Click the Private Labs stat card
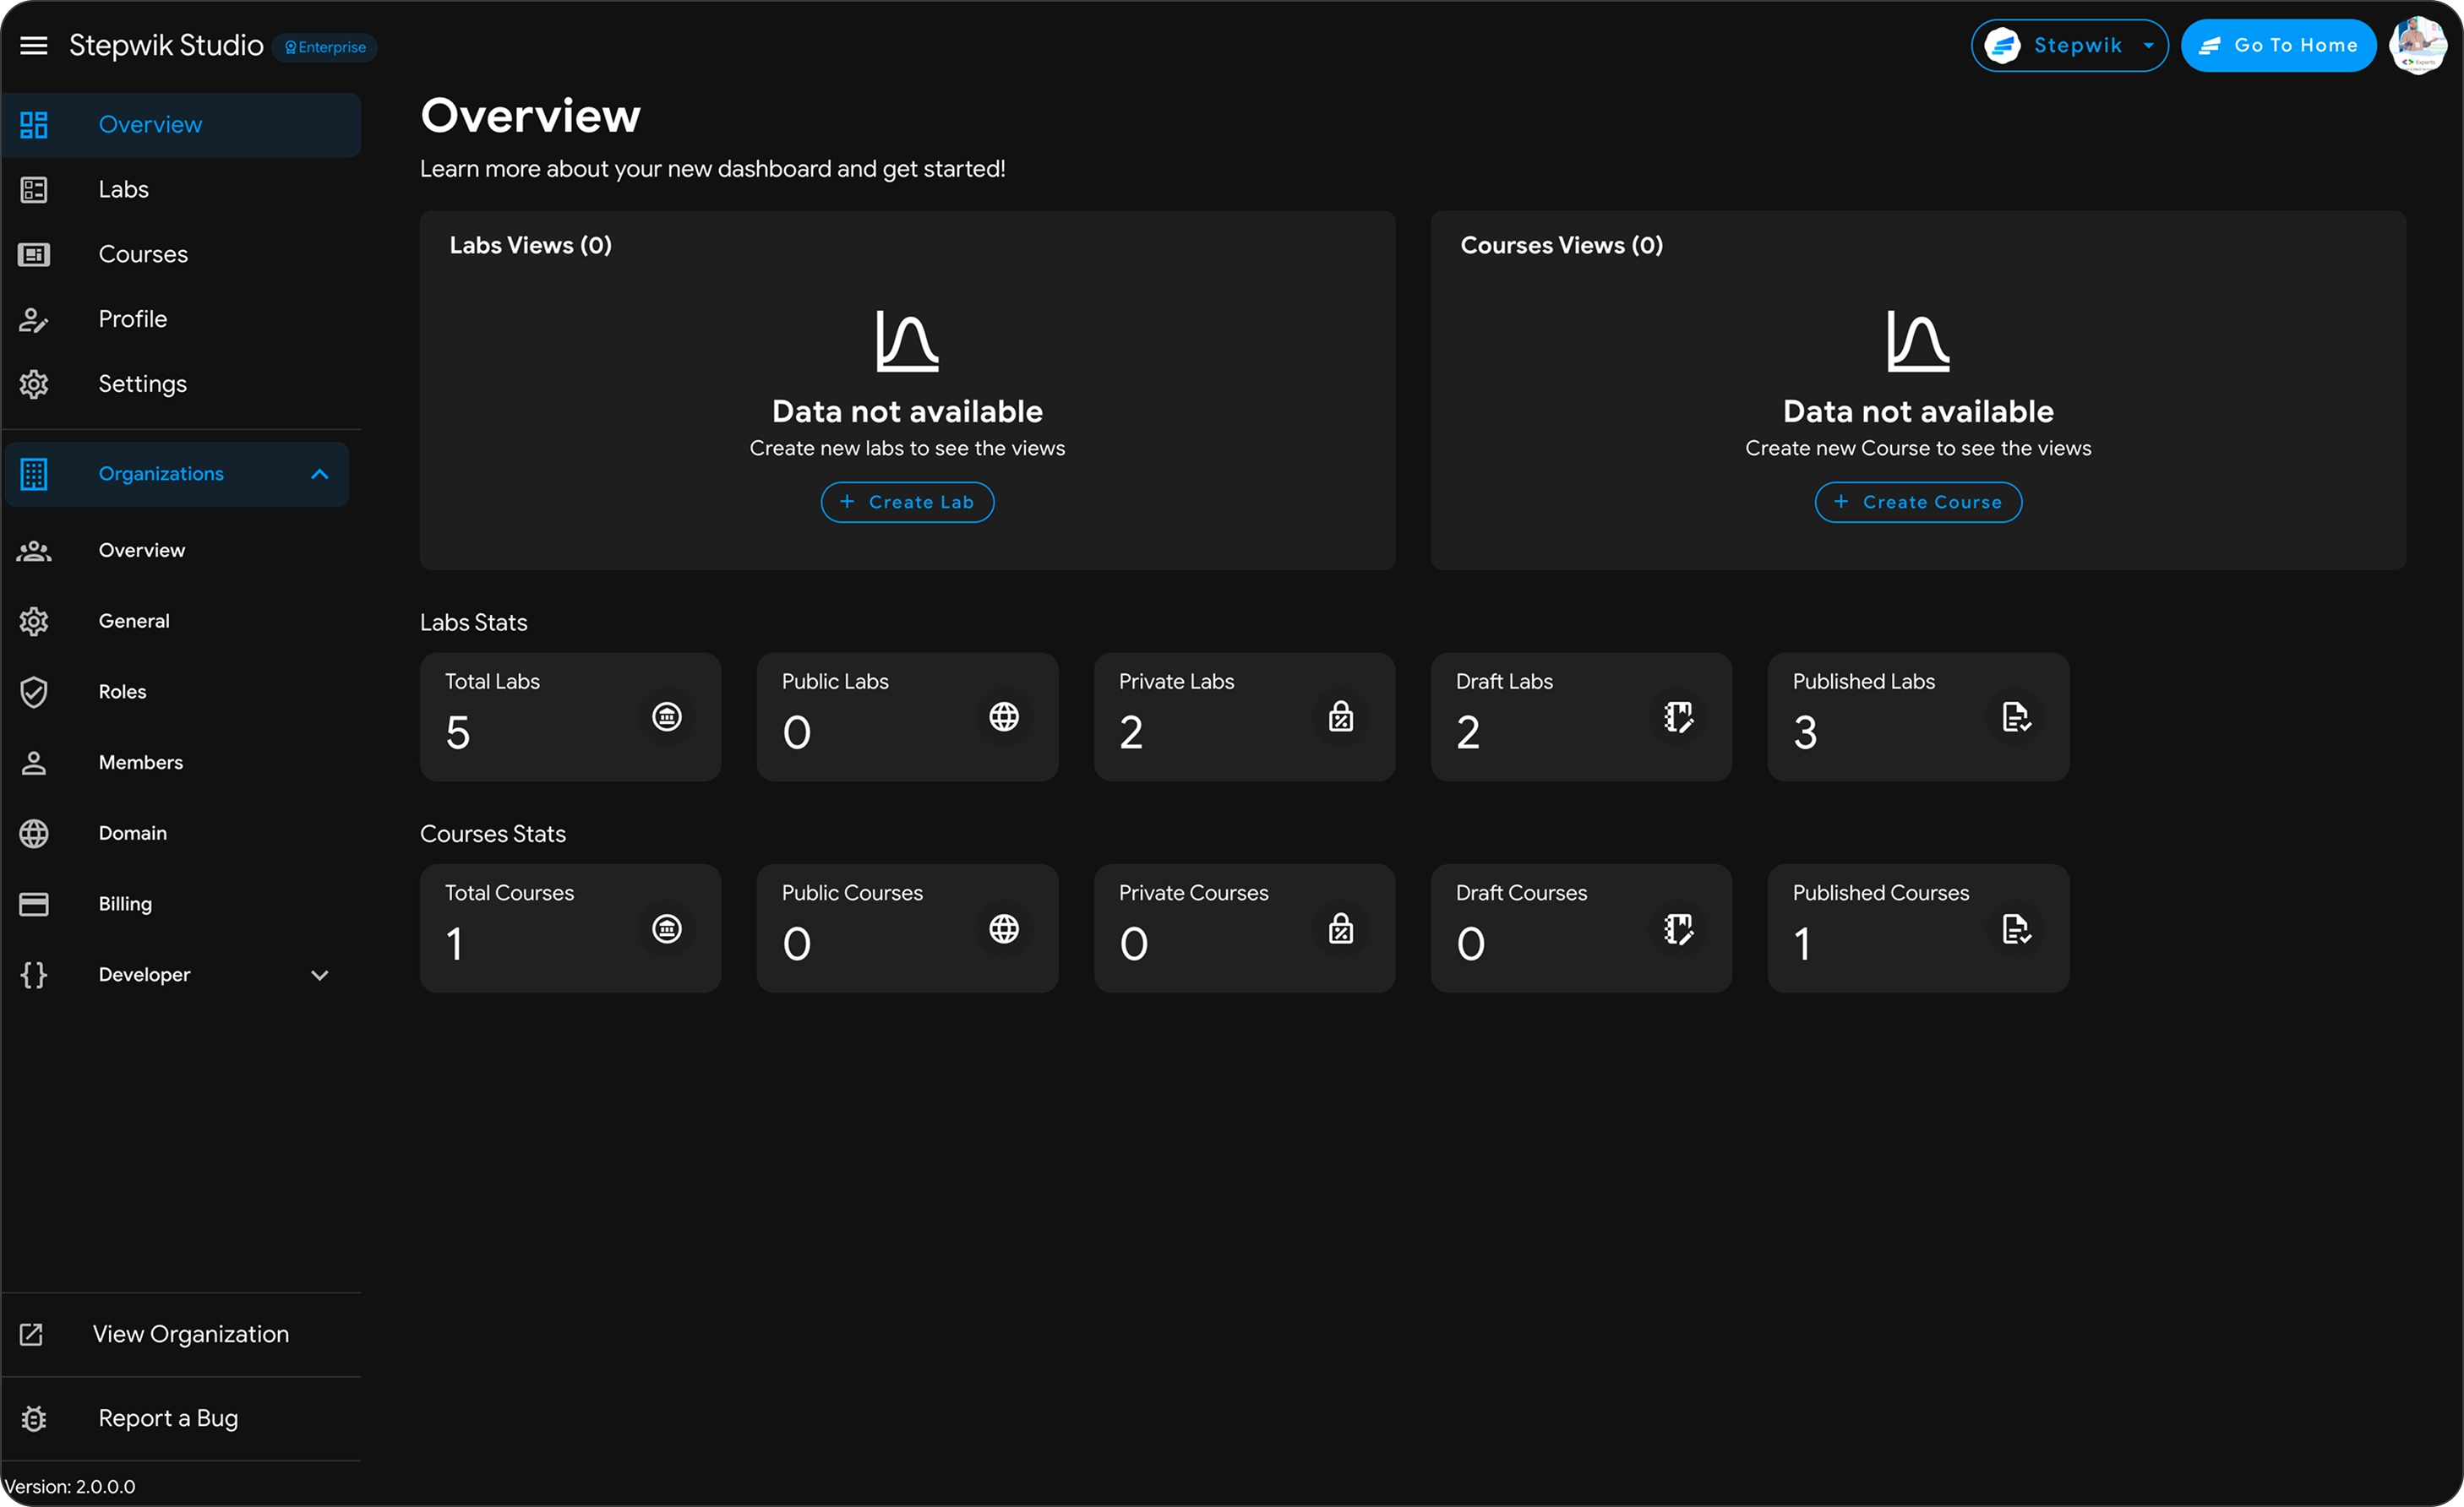 click(x=1244, y=717)
